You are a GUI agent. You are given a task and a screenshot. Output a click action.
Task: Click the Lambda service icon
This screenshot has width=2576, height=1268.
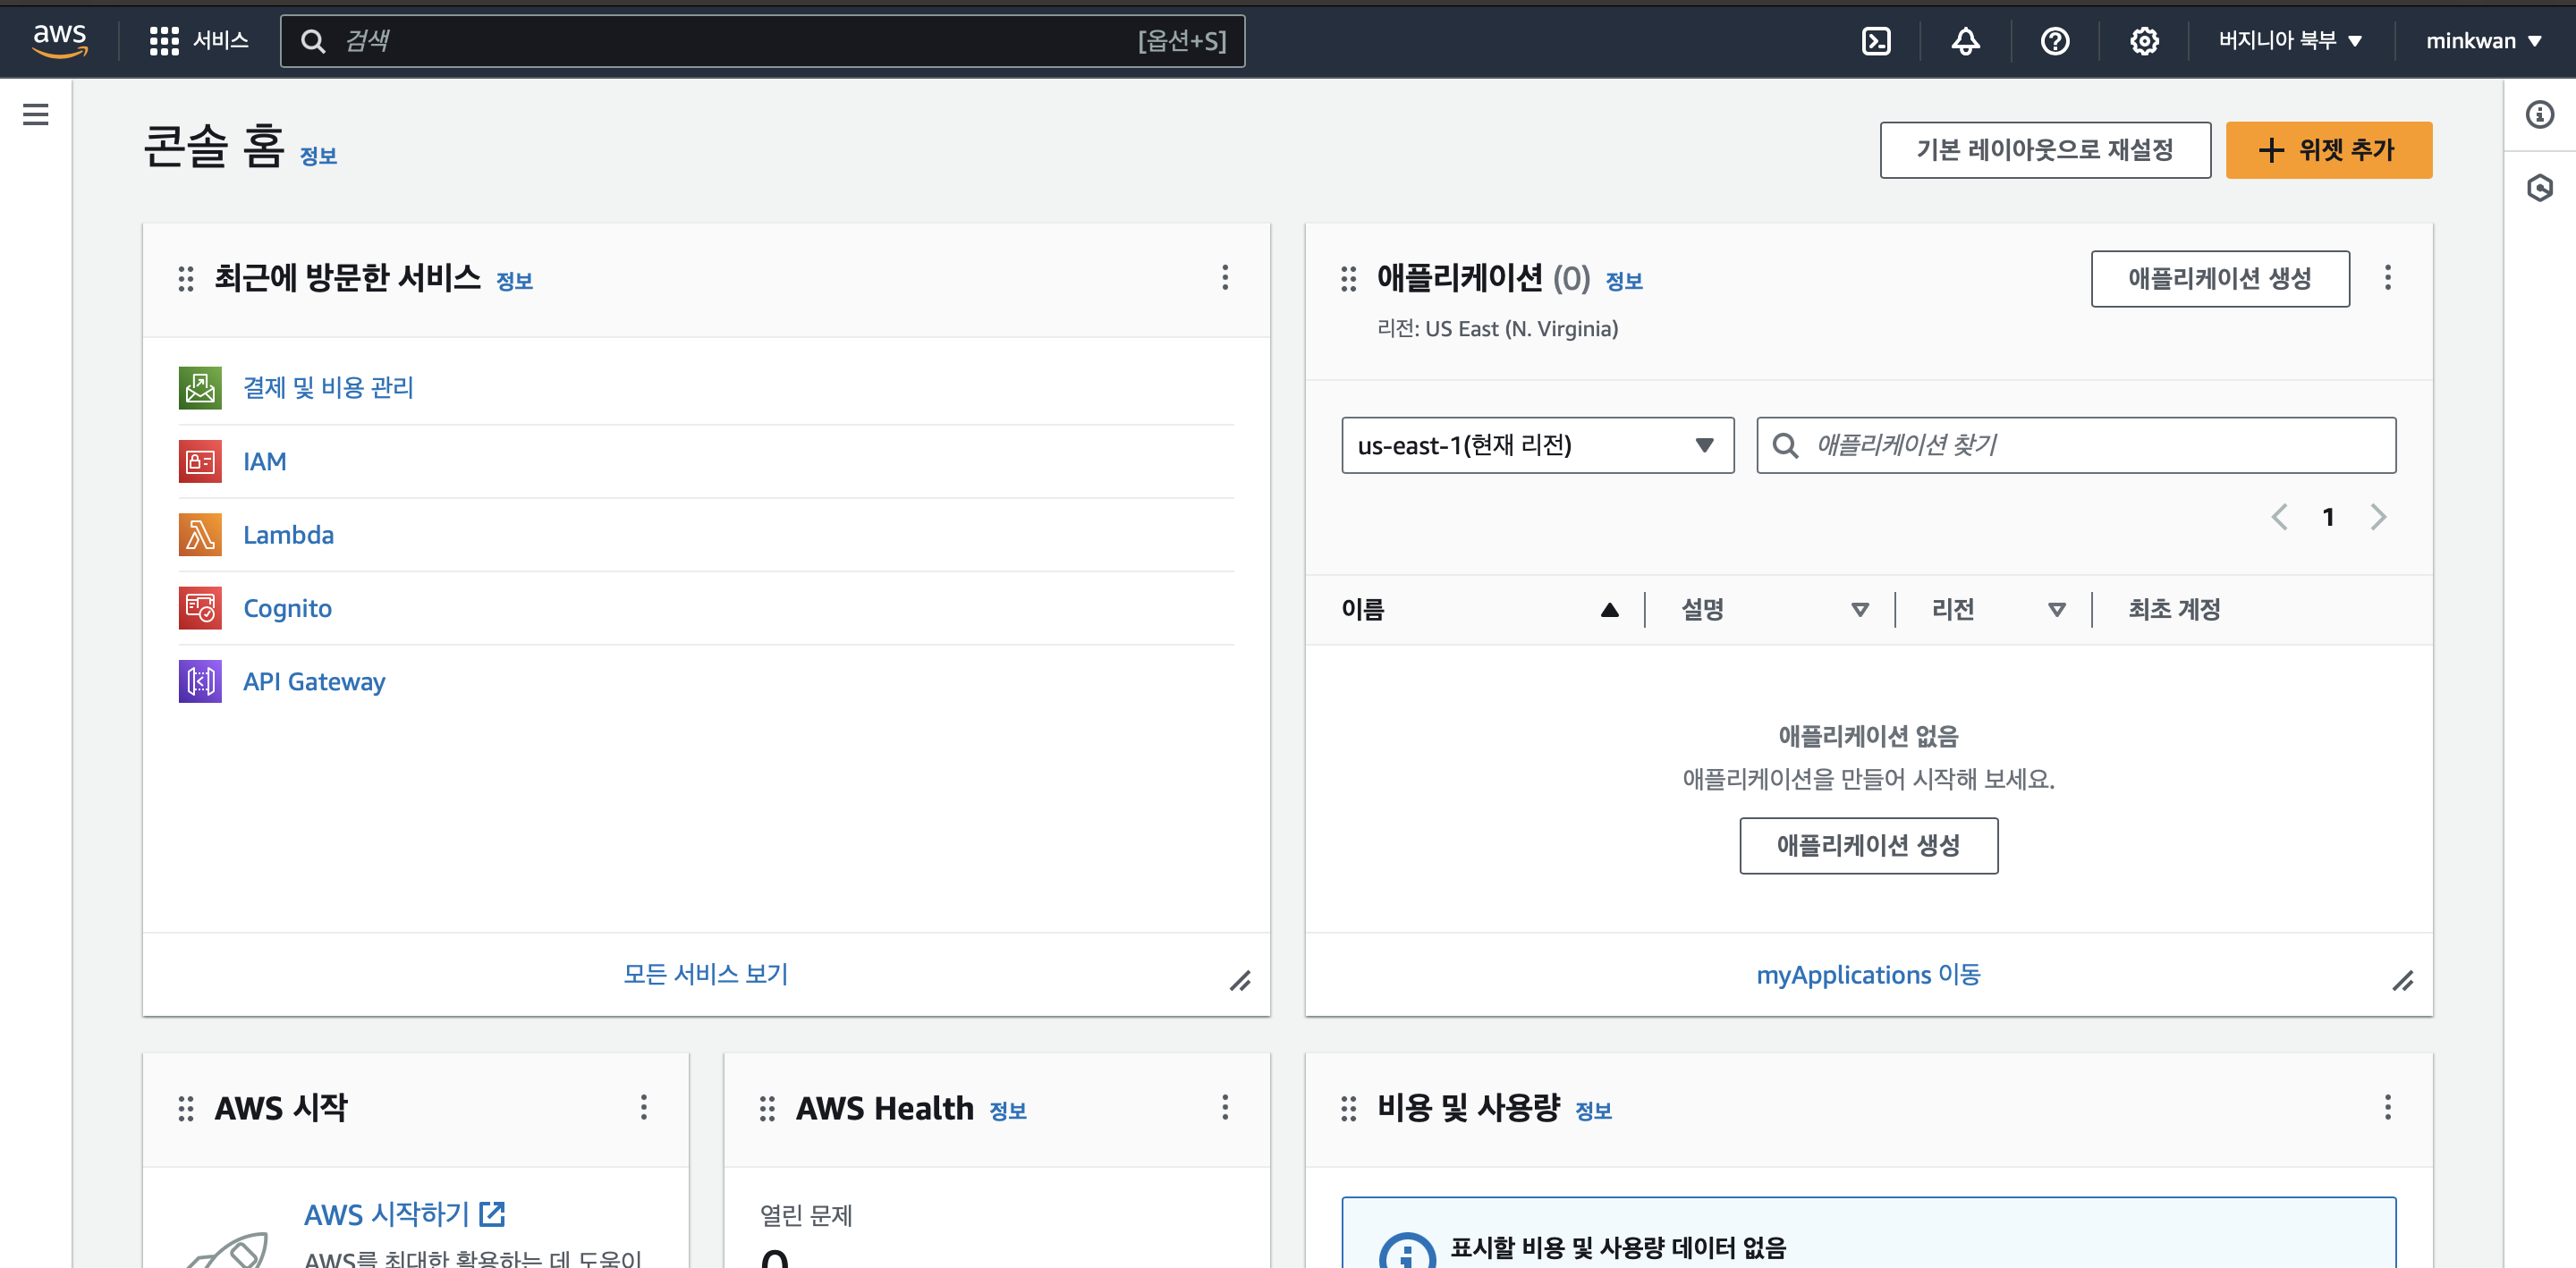click(x=200, y=535)
